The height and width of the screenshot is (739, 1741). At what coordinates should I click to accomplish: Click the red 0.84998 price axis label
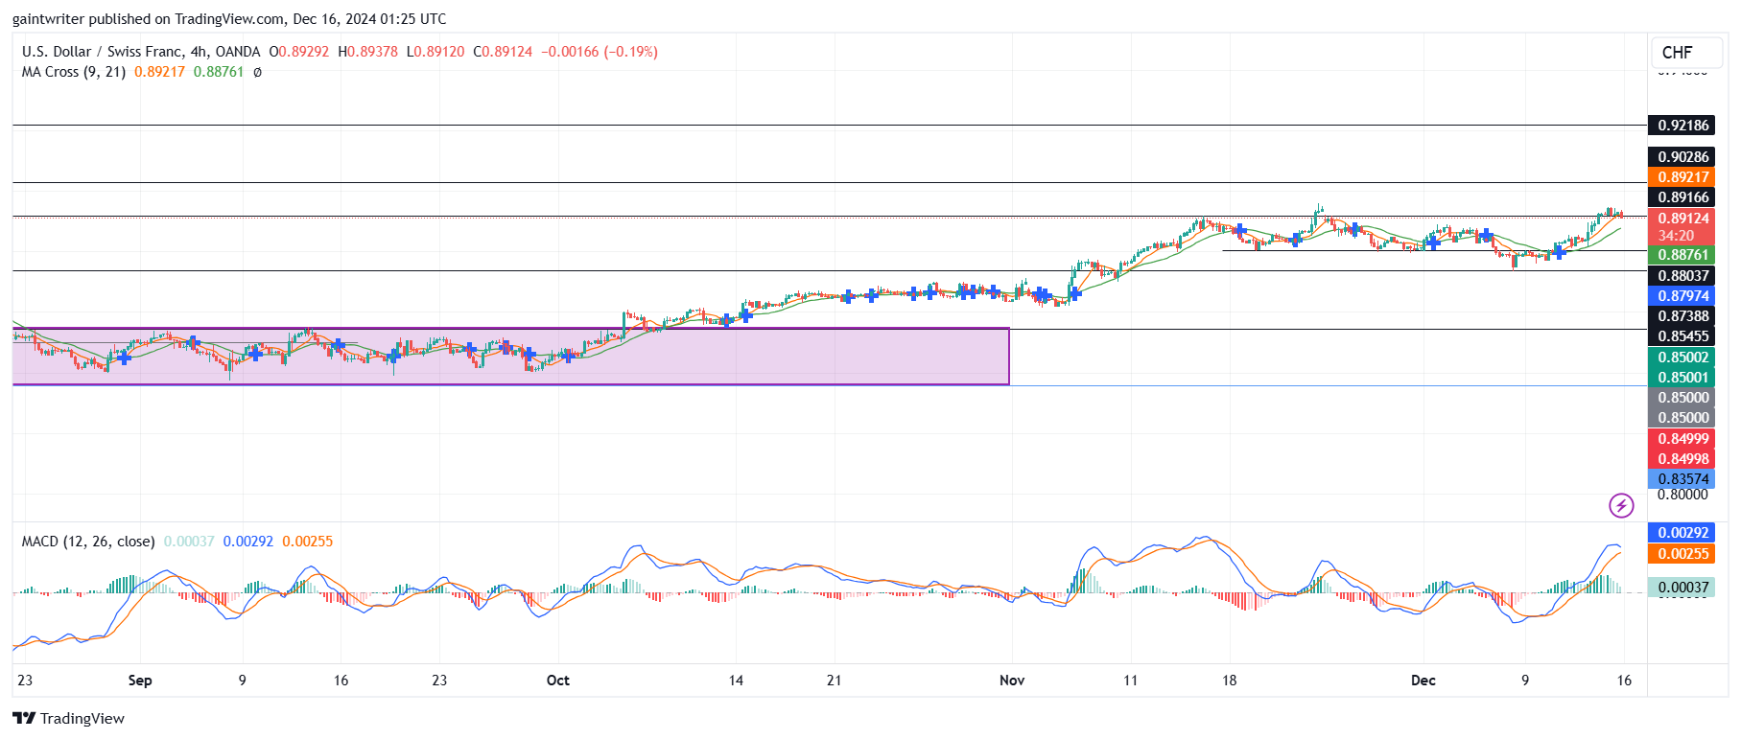coord(1681,459)
